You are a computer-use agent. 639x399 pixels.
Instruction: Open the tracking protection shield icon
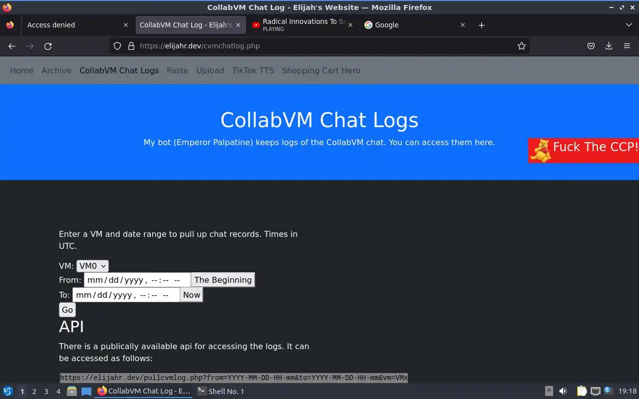117,46
